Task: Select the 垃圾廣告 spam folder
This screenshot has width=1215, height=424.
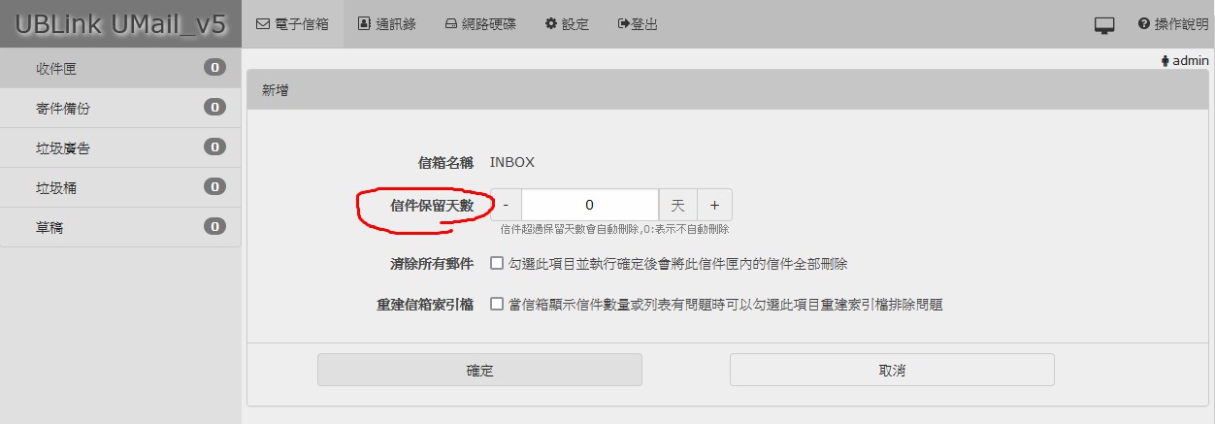Action: 63,148
